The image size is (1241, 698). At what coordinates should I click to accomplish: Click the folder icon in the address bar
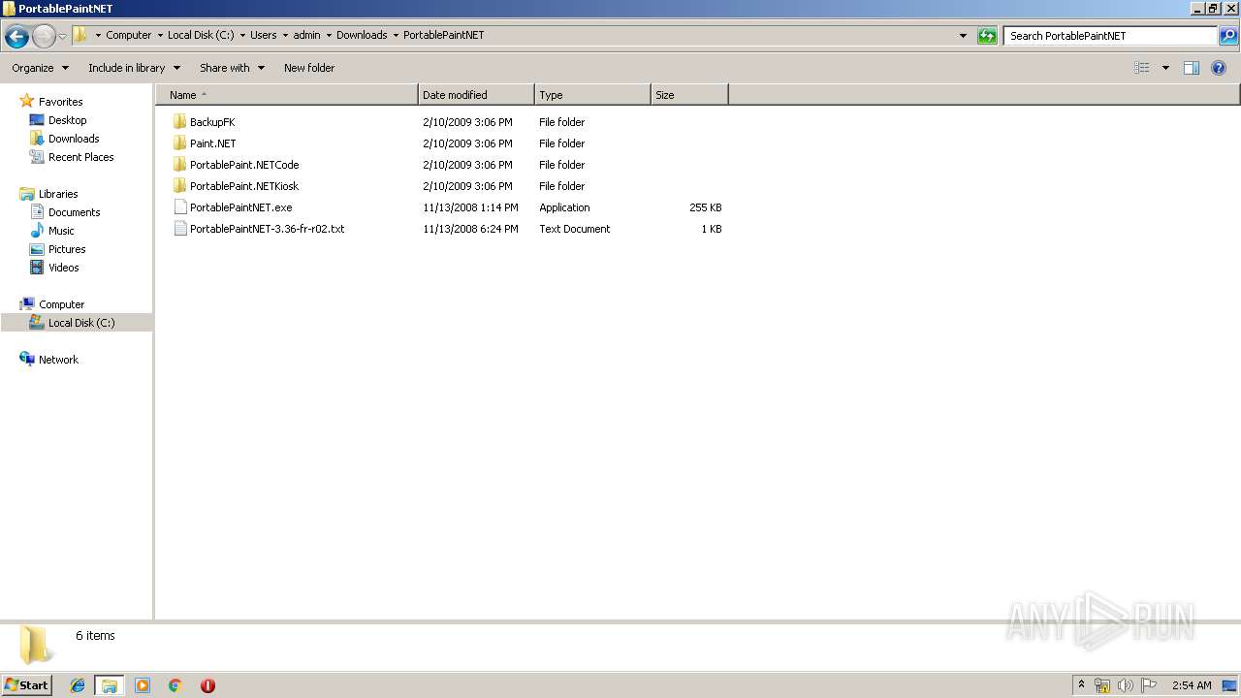(x=80, y=35)
